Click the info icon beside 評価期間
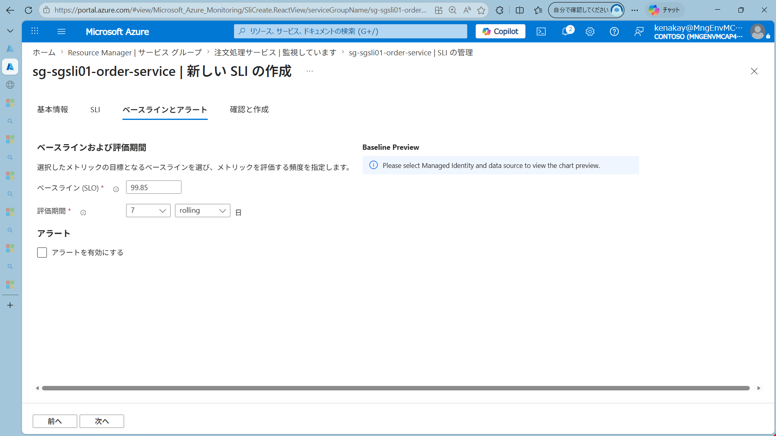Viewport: 776px width, 436px height. [83, 213]
